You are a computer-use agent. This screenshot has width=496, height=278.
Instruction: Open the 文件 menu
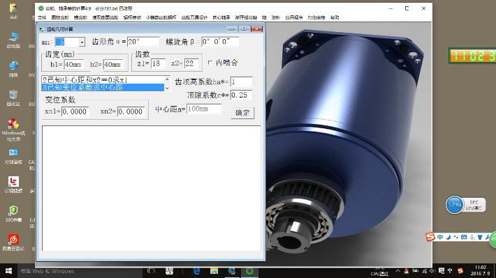pos(42,17)
